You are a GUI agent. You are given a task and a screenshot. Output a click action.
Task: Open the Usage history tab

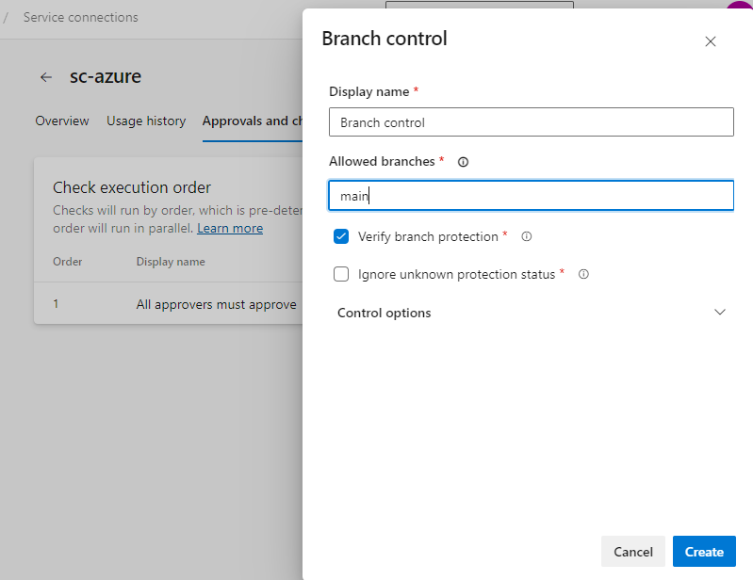pos(146,121)
